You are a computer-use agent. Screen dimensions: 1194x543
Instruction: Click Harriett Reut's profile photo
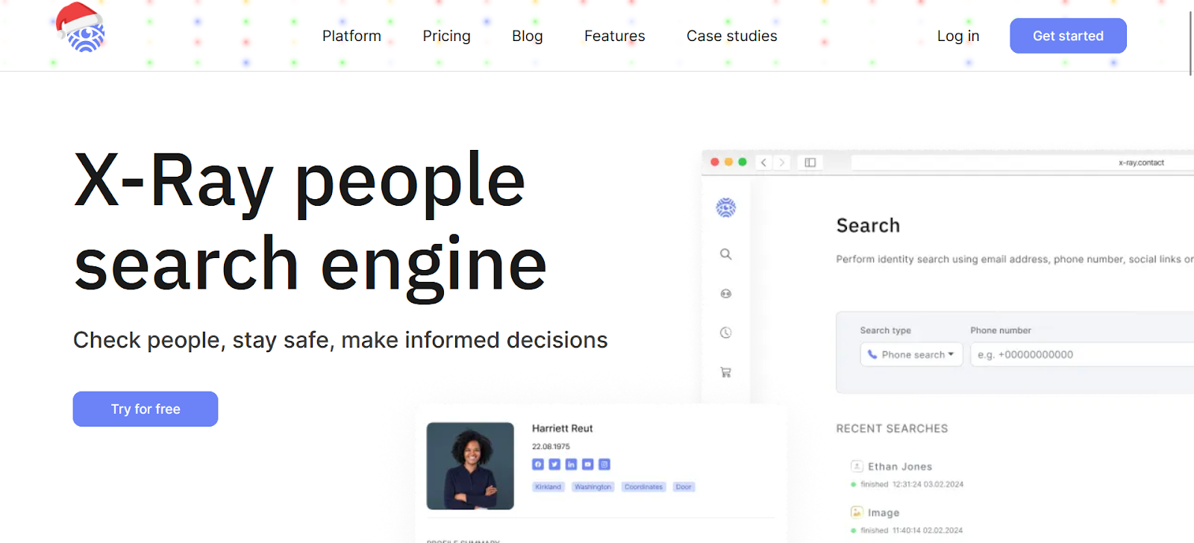coord(470,466)
